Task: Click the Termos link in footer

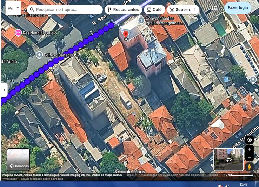Action: 213,175
